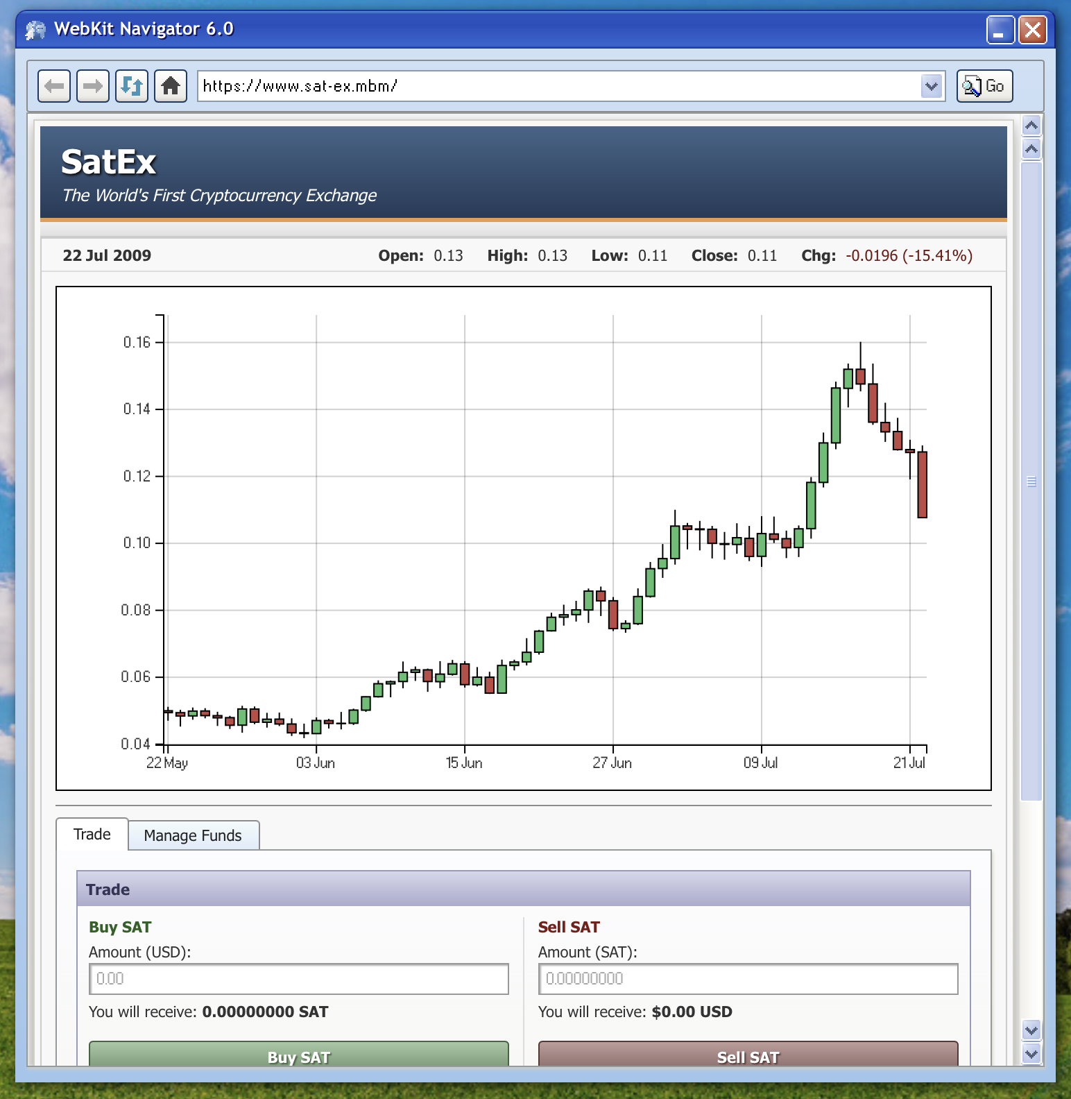
Task: Click the second scroll-up arrow button
Action: (x=1031, y=149)
